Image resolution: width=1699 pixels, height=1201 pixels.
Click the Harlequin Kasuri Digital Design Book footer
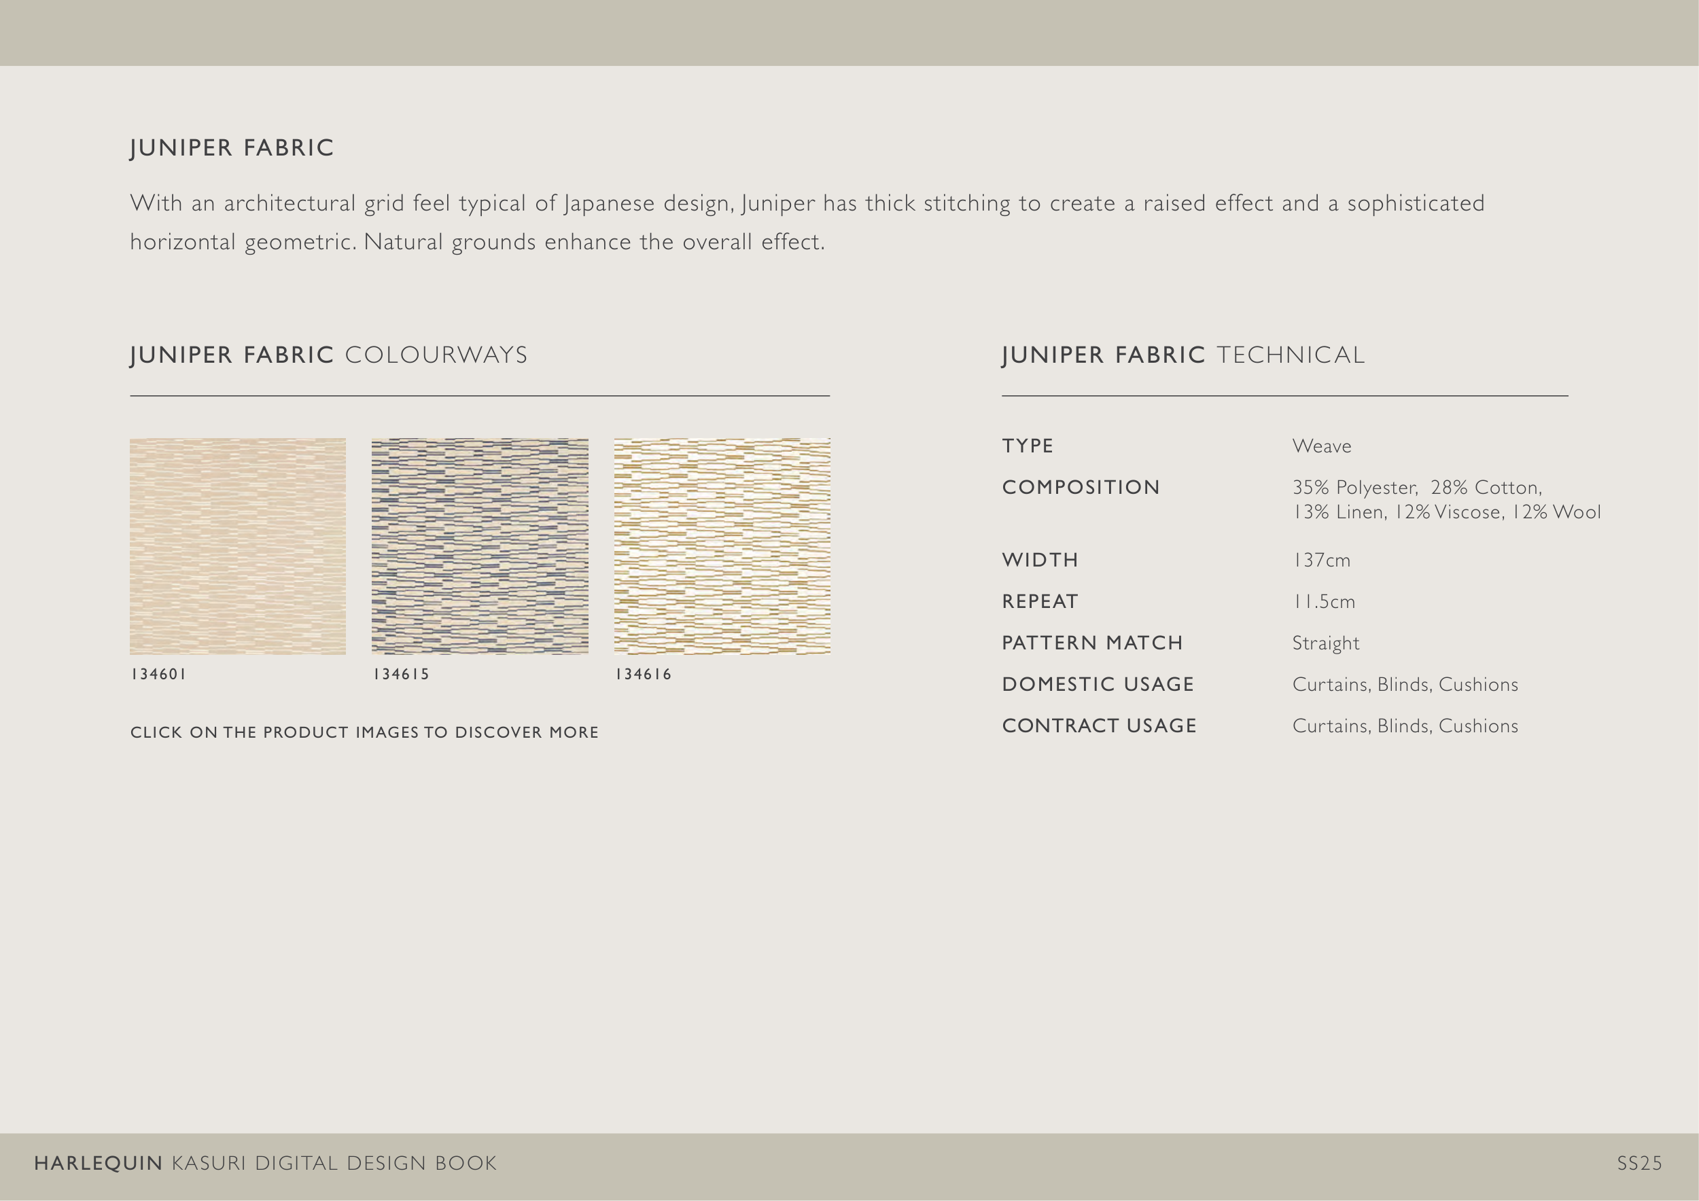[265, 1163]
